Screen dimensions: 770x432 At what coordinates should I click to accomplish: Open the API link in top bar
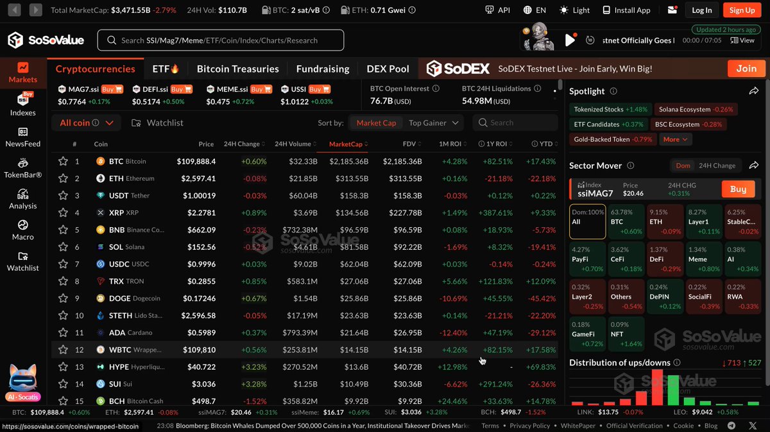tap(497, 10)
